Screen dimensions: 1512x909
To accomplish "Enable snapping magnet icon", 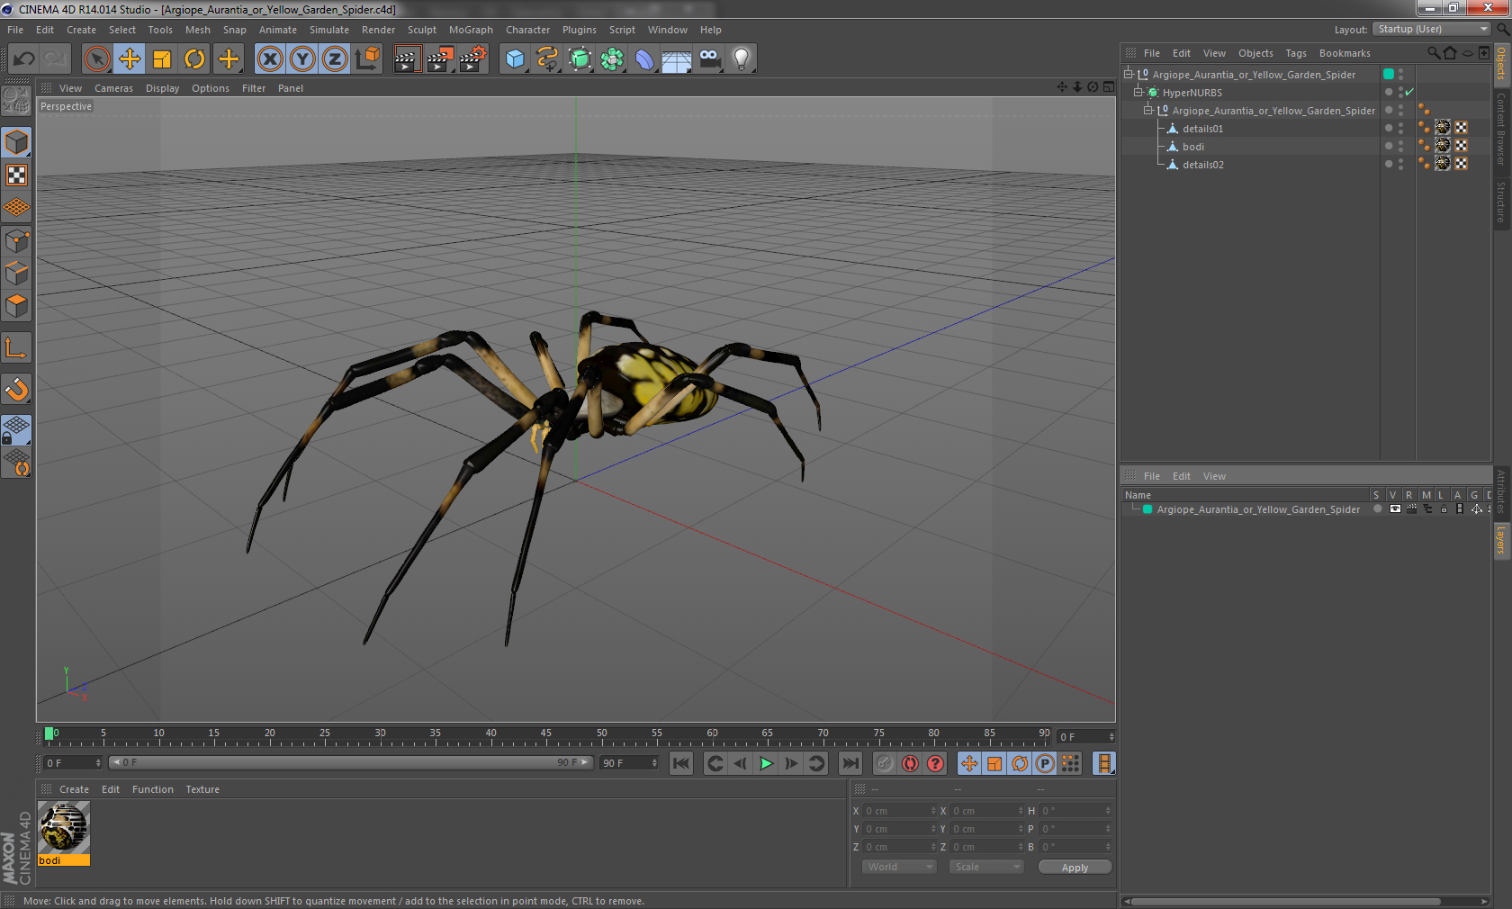I will point(17,390).
